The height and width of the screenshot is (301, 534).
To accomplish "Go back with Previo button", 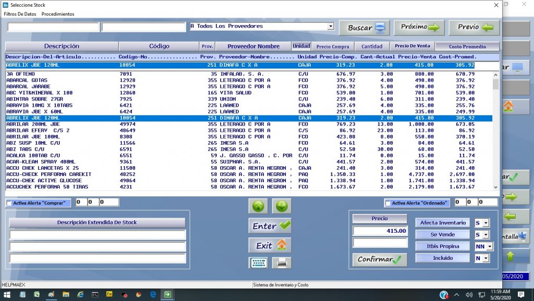I will pyautogui.click(x=474, y=28).
